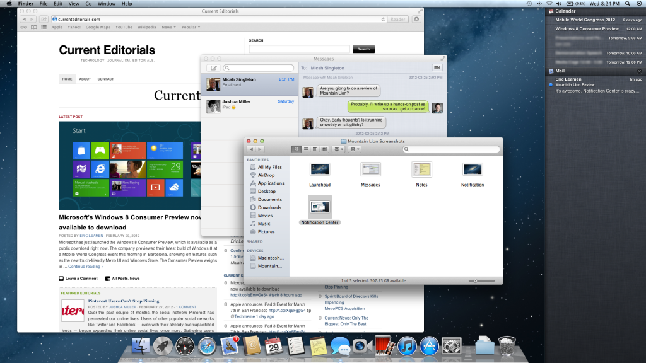Open Notification Center from the menu bar
This screenshot has width=646, height=363.
[638, 4]
